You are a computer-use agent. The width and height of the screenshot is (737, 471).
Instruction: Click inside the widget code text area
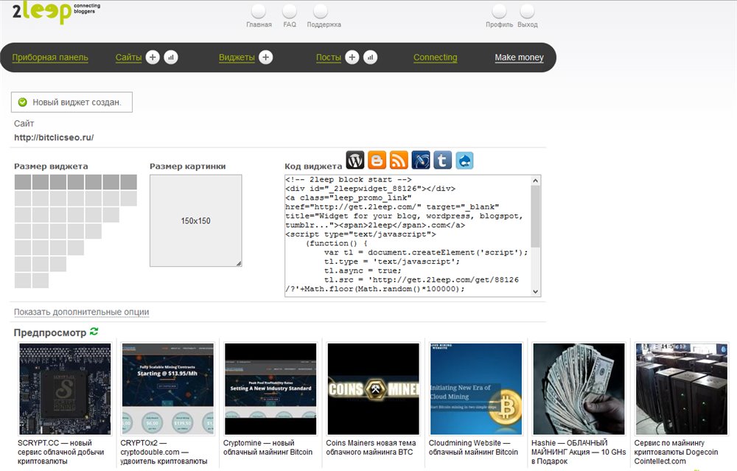pos(405,236)
